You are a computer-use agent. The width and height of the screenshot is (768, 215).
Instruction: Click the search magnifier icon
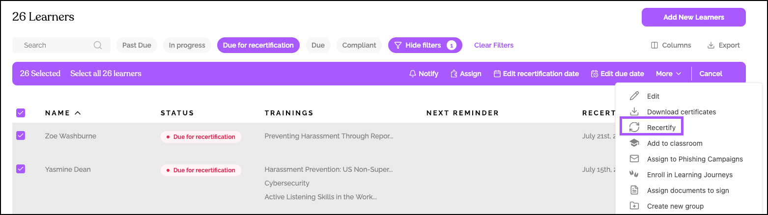(x=98, y=45)
